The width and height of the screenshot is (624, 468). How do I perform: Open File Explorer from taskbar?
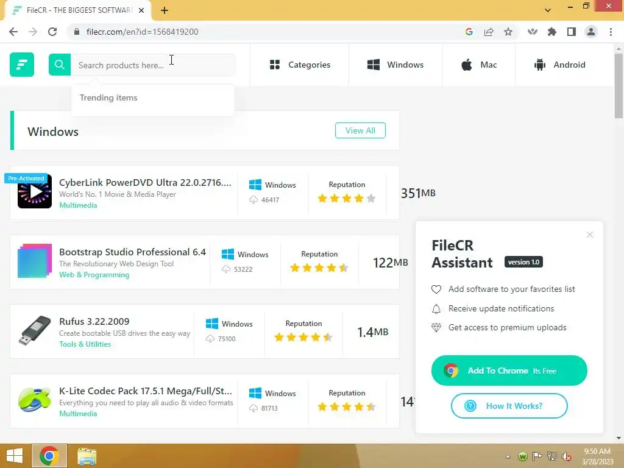coord(87,456)
